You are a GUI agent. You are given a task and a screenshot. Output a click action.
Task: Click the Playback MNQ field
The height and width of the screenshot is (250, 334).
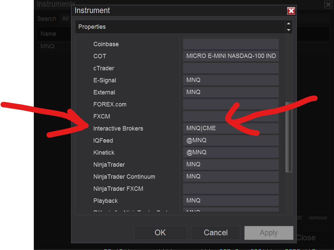click(231, 200)
